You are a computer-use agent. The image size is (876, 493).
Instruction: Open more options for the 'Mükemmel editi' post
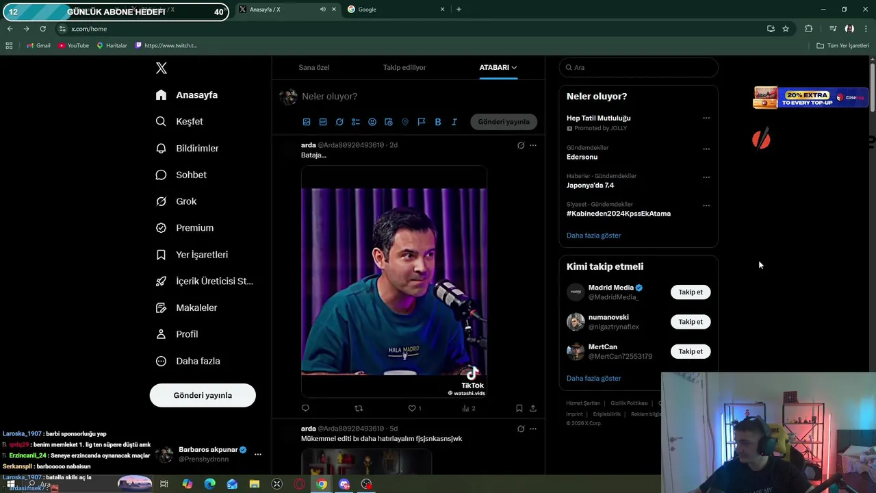pos(533,429)
